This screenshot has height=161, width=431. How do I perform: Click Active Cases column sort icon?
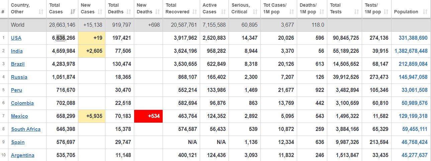223,12
